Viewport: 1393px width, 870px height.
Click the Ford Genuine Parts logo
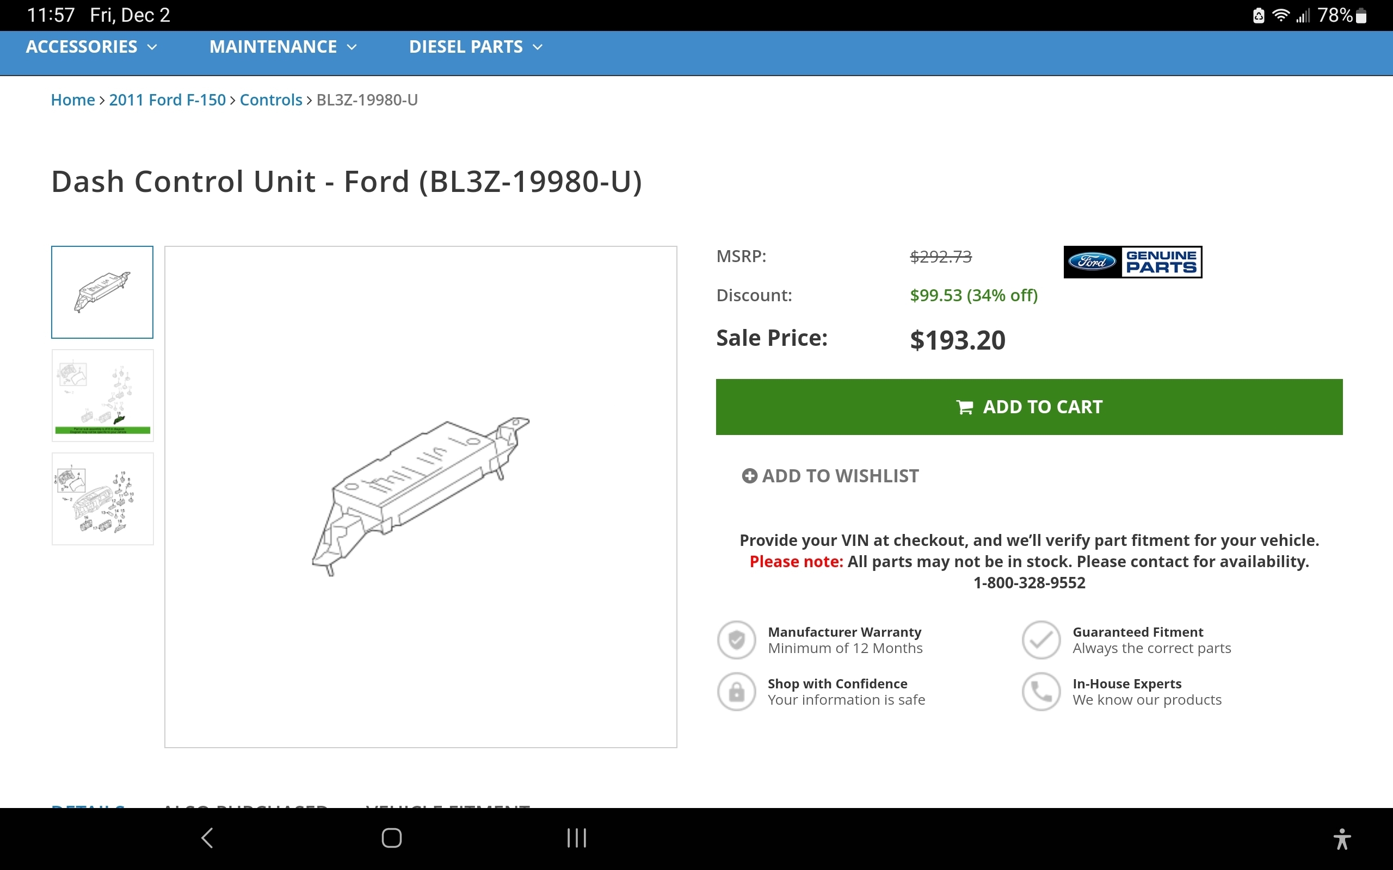(1132, 262)
